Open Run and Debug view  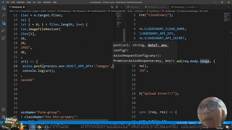[4, 30]
